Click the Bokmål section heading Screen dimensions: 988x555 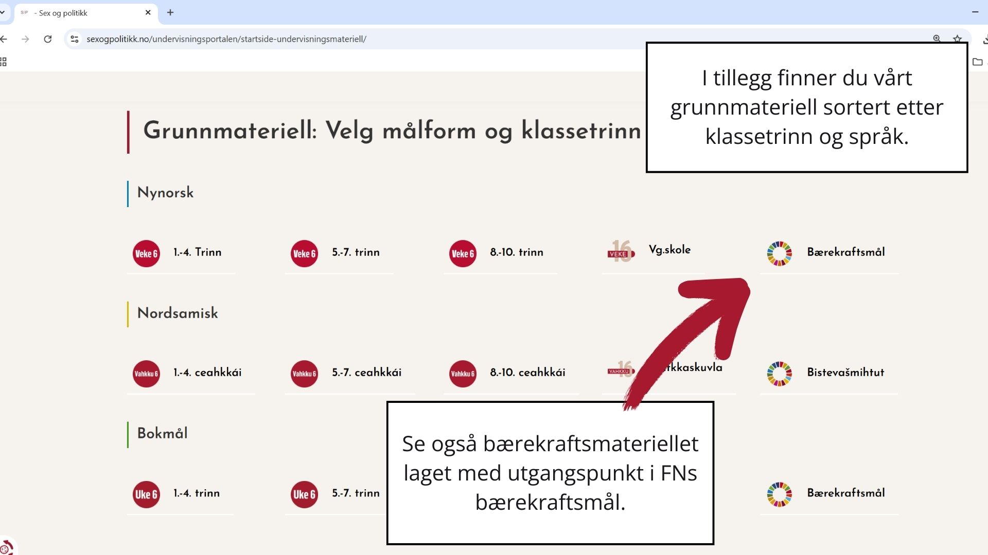click(162, 433)
